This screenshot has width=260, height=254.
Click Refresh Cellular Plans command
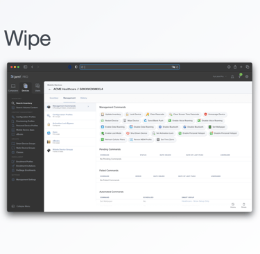pos(113,139)
